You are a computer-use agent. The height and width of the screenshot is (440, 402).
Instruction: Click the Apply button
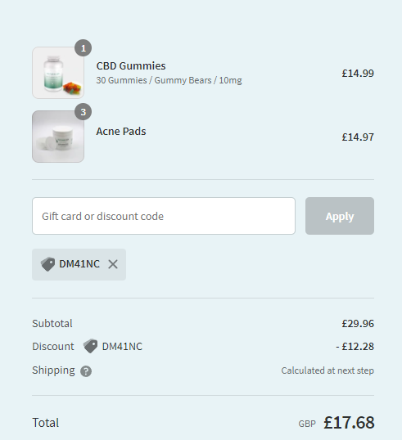click(340, 216)
